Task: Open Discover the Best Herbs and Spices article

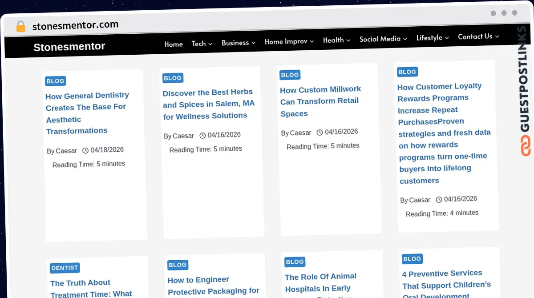Action: [x=209, y=104]
